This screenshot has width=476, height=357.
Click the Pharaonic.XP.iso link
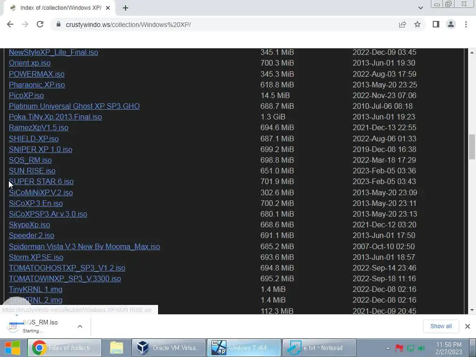point(37,85)
